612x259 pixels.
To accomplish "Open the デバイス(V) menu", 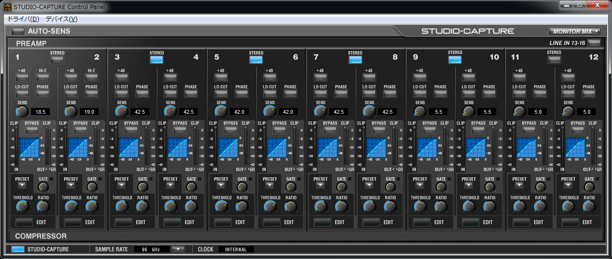I will click(61, 19).
